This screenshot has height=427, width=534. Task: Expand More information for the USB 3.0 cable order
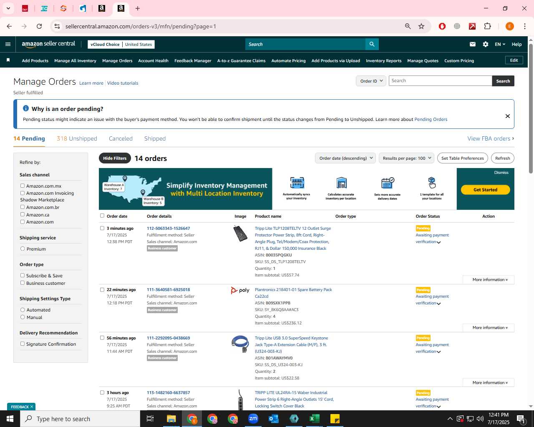click(x=489, y=383)
